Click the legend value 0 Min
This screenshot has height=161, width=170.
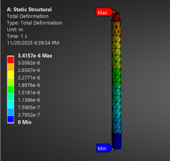click(24, 122)
